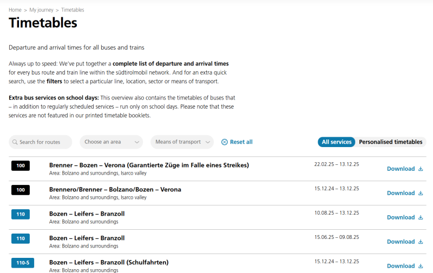Click download icon for 110 timetable from 10.08.25
This screenshot has width=433, height=273.
[421, 217]
